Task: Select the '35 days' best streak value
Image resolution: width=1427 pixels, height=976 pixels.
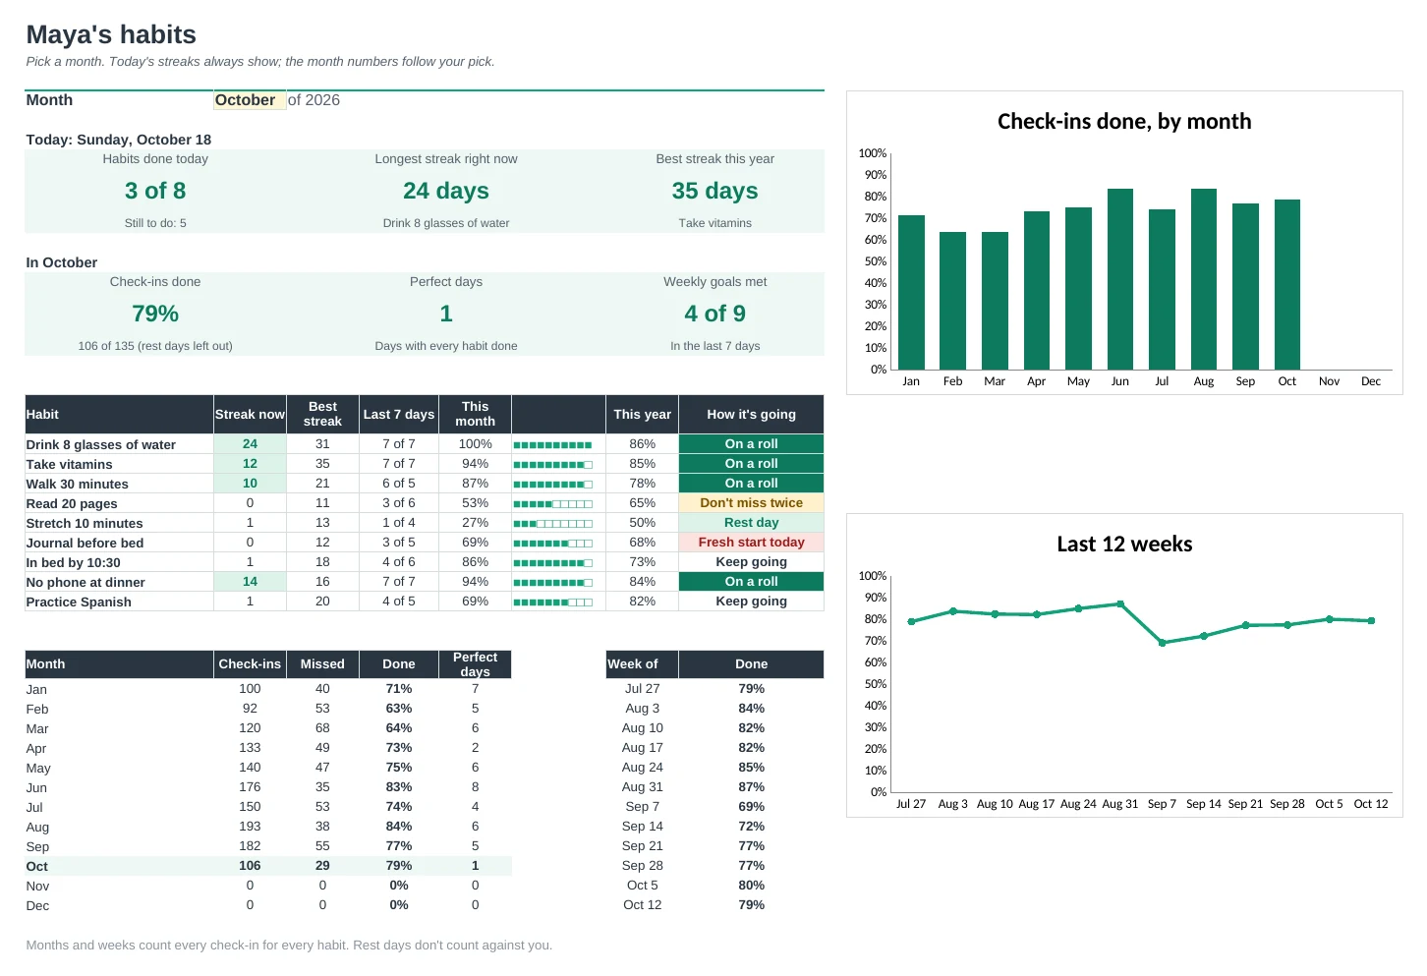Action: 715,191
